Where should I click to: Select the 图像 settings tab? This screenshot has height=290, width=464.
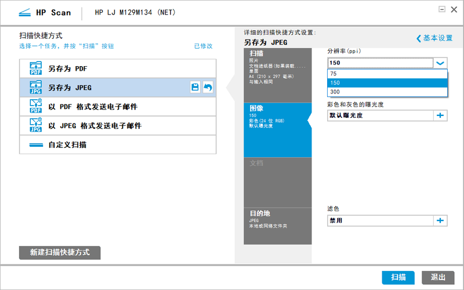tap(277, 129)
